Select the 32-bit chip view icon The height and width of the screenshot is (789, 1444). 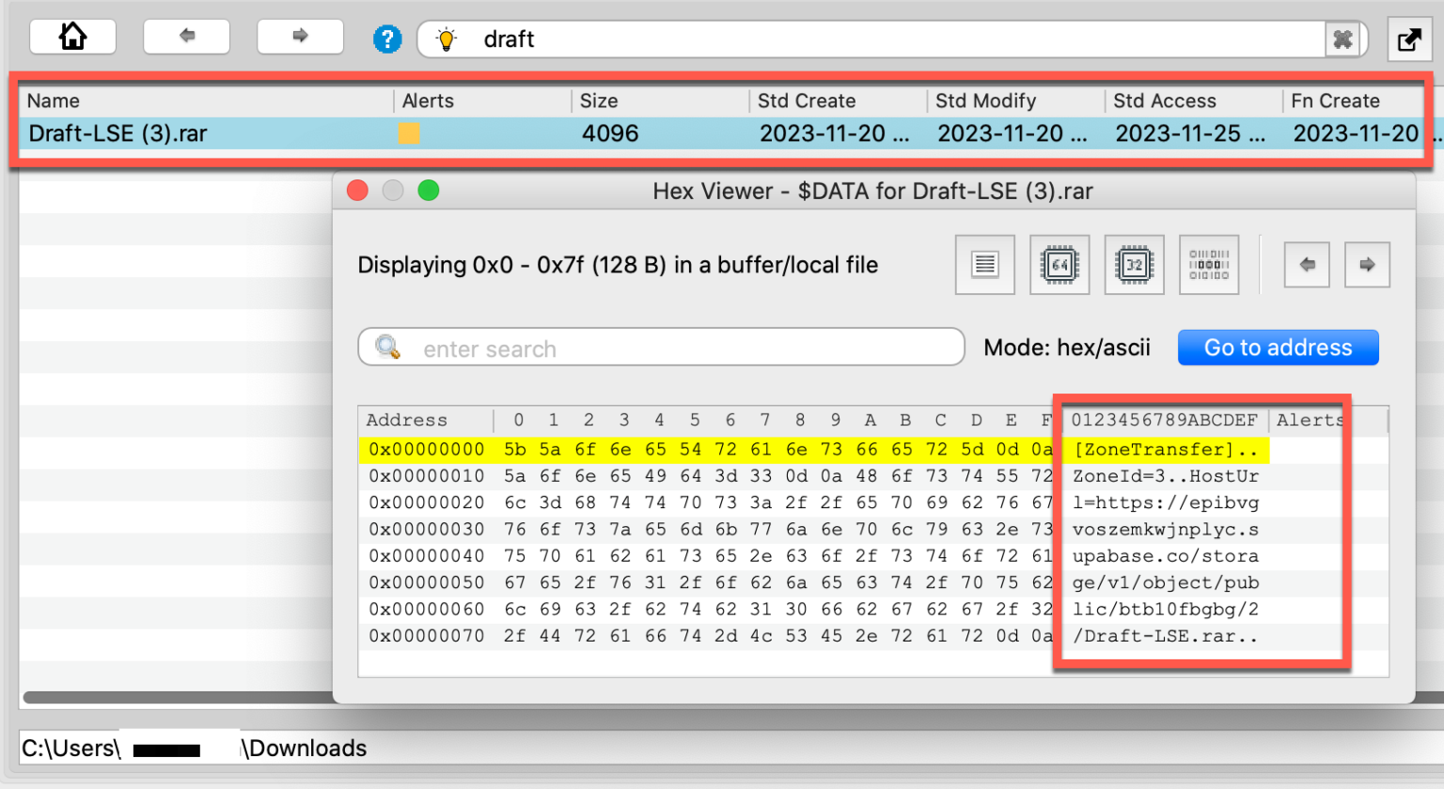tap(1134, 265)
